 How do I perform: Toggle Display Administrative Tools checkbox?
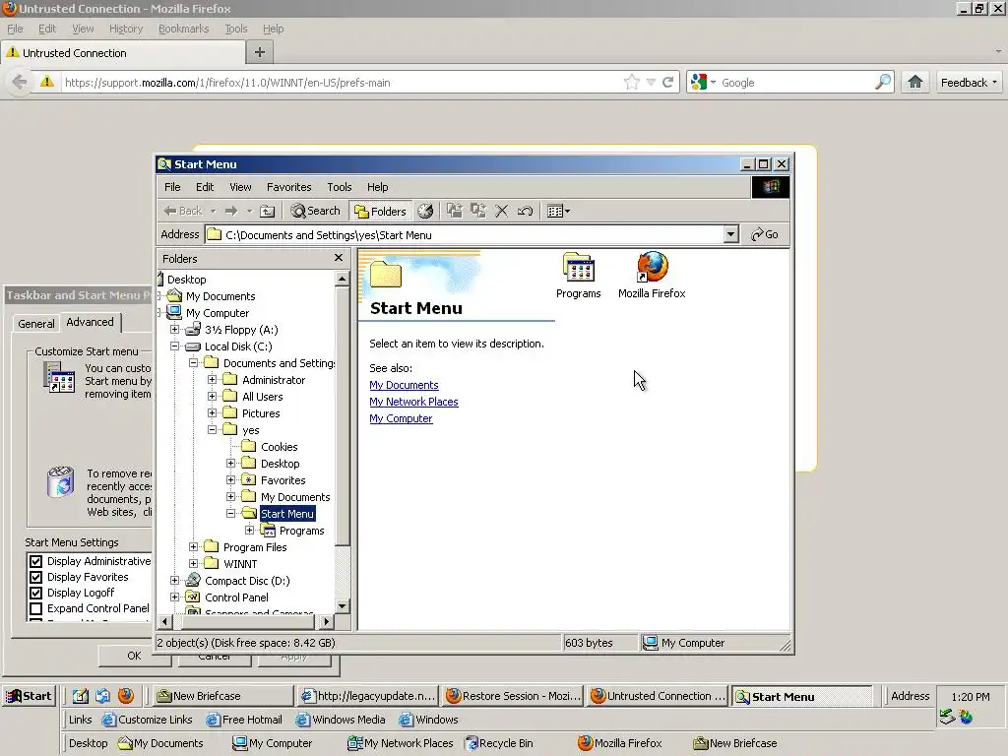pos(36,561)
